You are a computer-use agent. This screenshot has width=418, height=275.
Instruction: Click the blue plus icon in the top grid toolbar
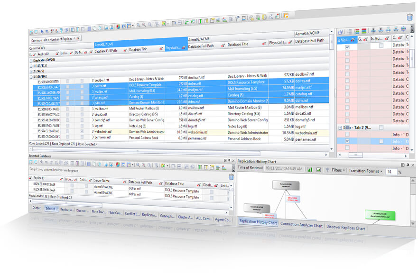[42, 31]
